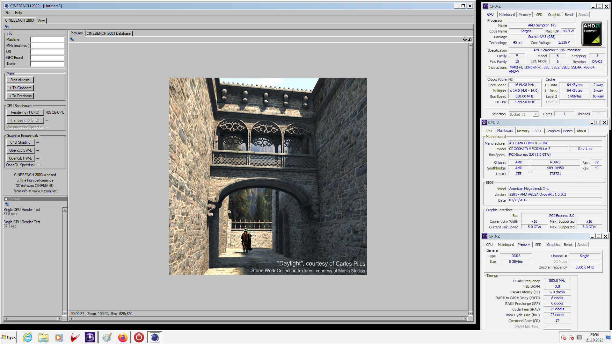Click the CROSSHAIR V FORMULA-Z model value

tap(538, 149)
